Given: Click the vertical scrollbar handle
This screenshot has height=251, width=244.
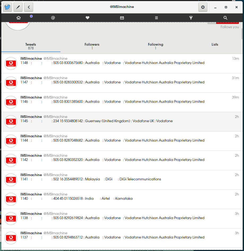Looking at the screenshot, I should click(x=242, y=34).
